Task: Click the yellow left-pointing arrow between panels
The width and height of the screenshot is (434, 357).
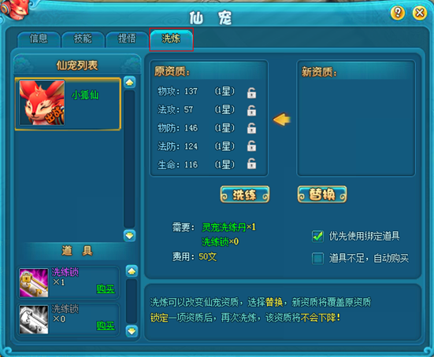Action: 282,120
